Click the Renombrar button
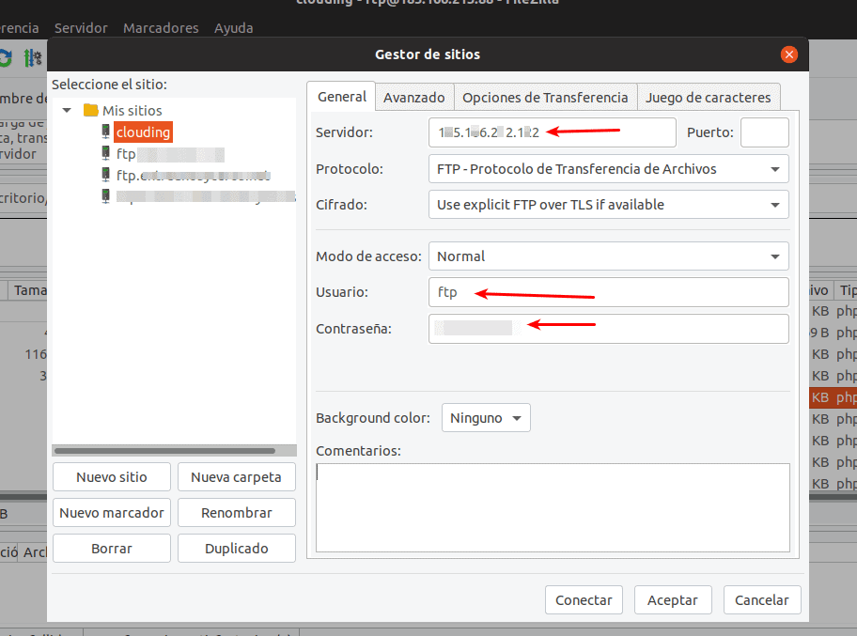The height and width of the screenshot is (636, 857). point(236,513)
